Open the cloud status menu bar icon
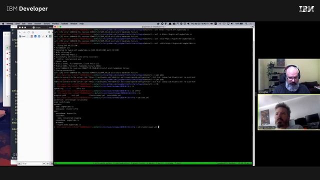320x180 pixels. pos(174,23)
